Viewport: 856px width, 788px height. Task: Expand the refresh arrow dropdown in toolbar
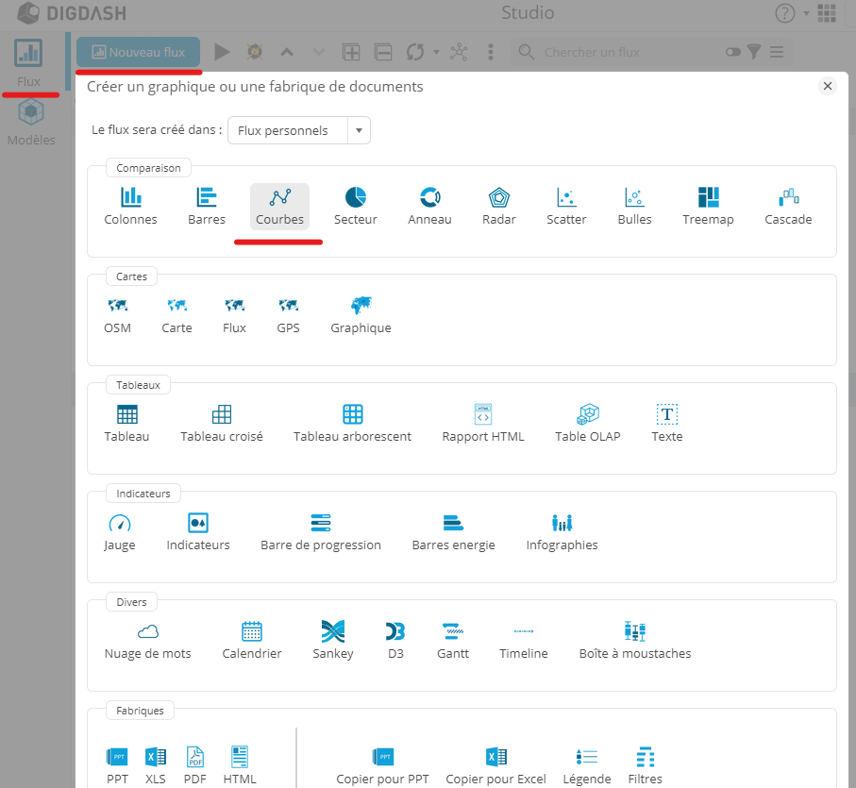point(436,52)
